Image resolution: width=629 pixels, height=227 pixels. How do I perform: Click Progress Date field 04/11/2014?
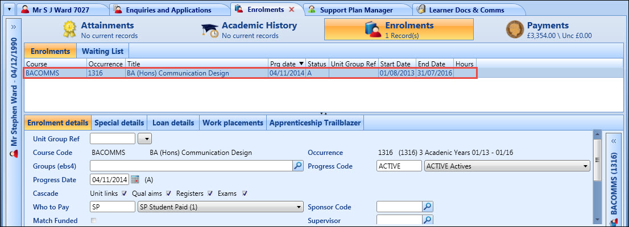[110, 179]
